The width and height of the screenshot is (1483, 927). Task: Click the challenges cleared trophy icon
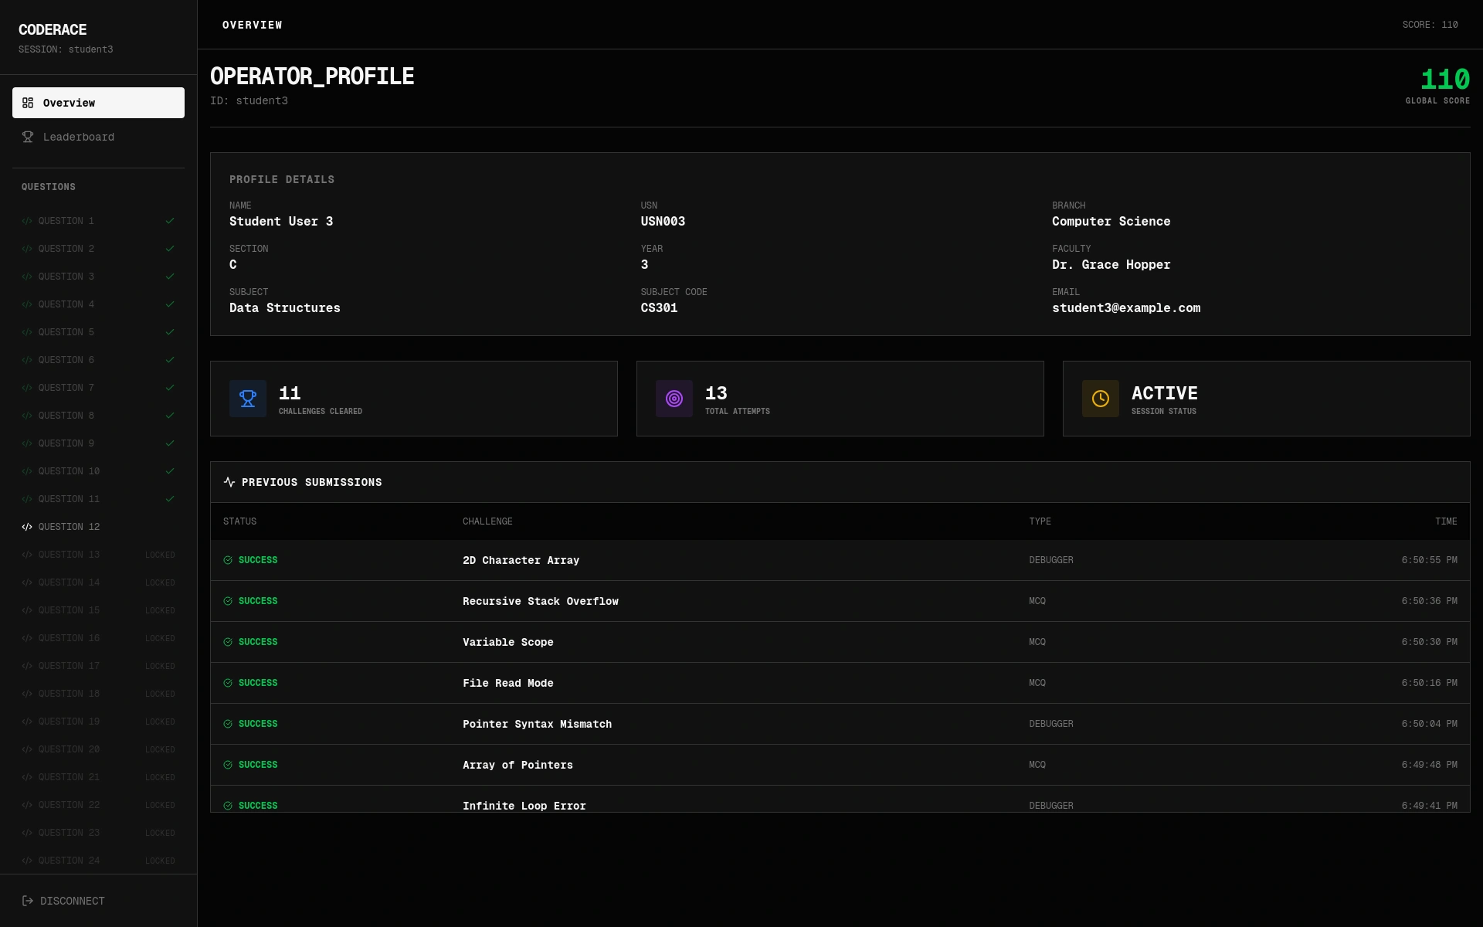pyautogui.click(x=247, y=398)
